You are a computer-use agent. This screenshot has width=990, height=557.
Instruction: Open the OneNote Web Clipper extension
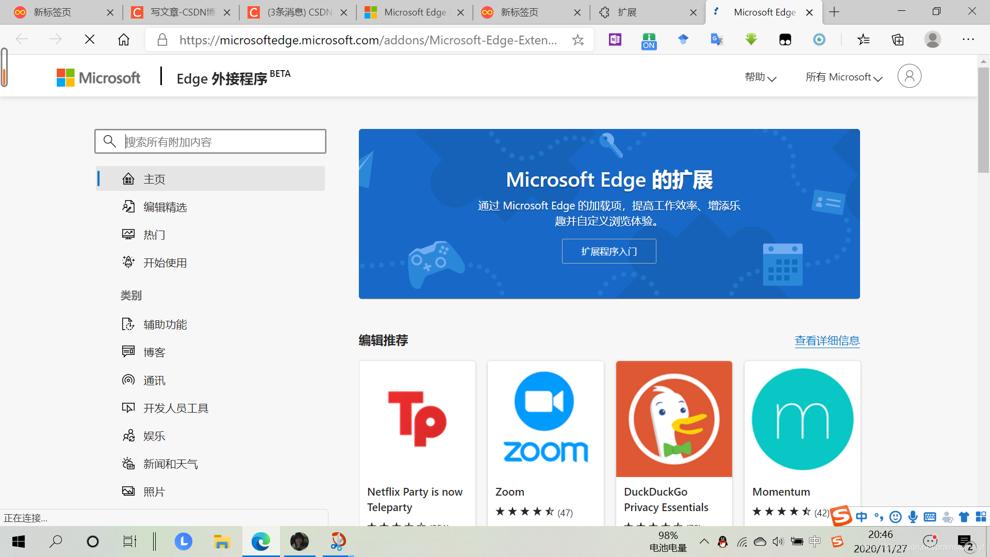point(614,40)
